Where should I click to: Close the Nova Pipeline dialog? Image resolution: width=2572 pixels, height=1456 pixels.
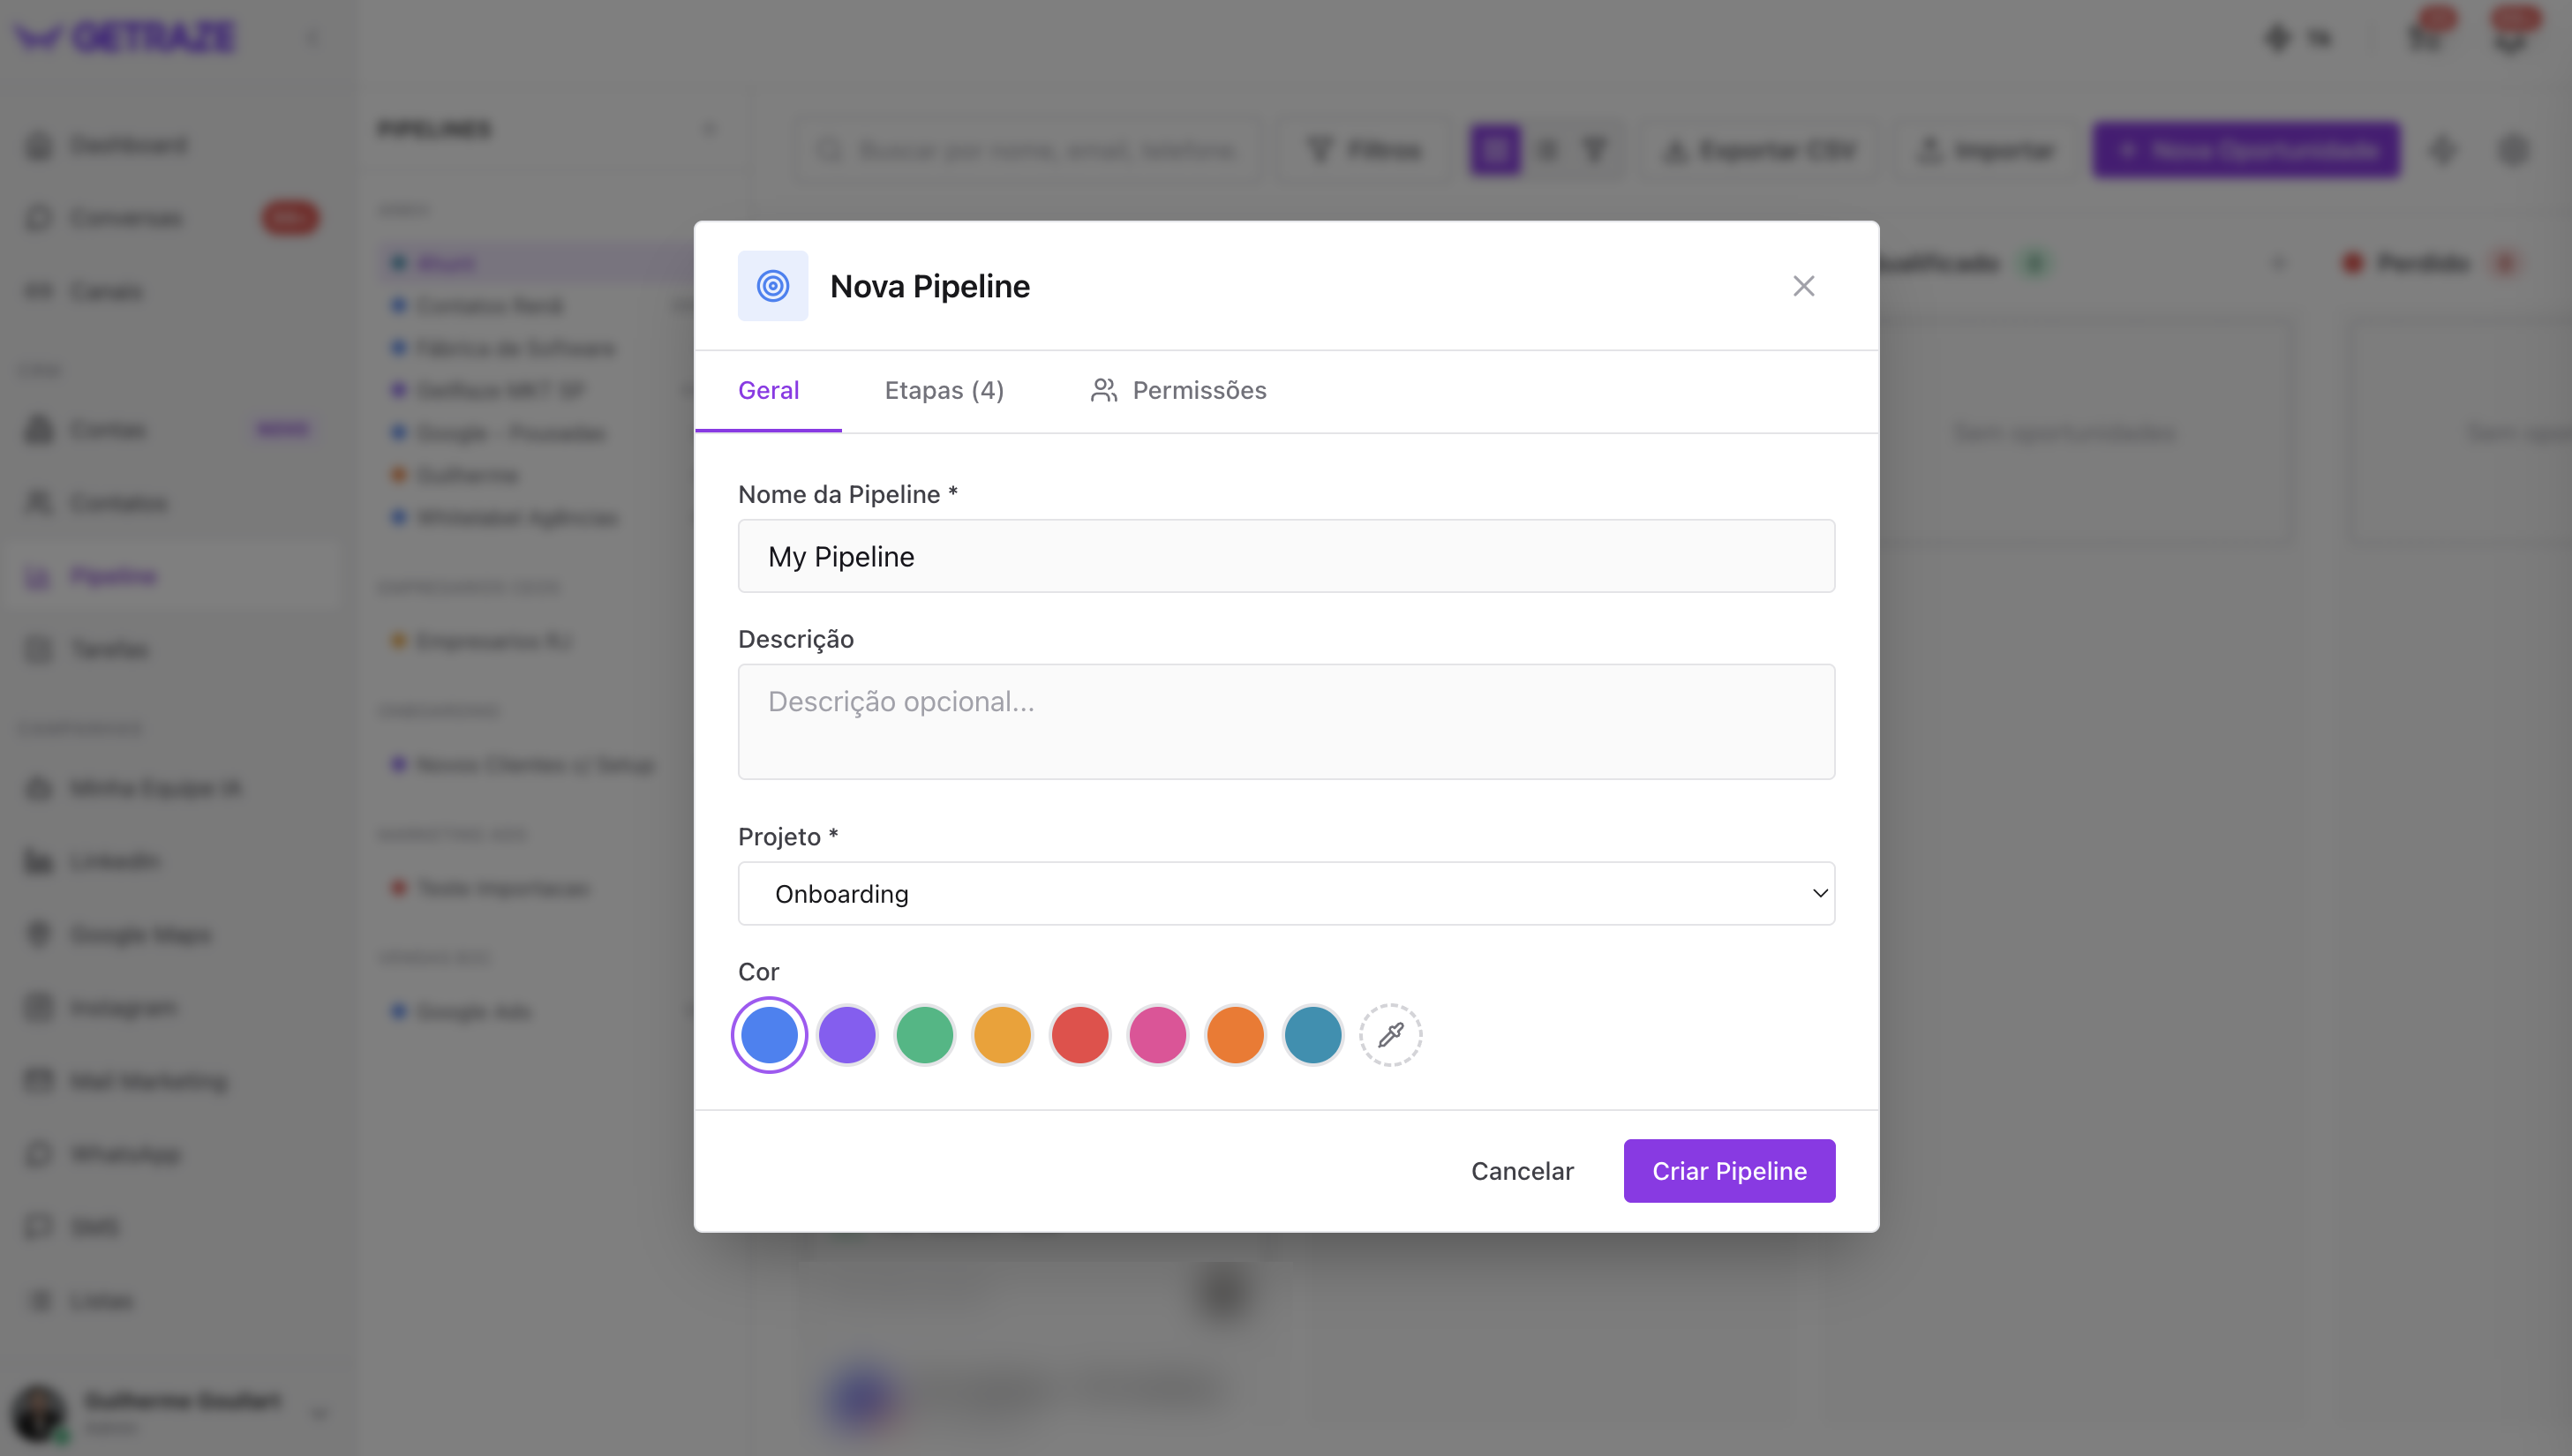click(1803, 286)
